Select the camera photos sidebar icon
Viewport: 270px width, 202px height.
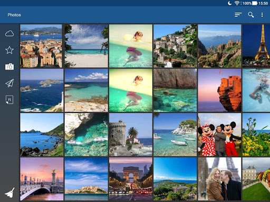coord(9,67)
